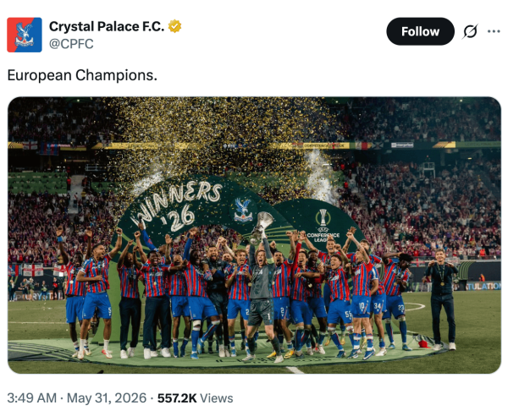
Task: View the 557.2K Views analytics
Action: click(x=196, y=398)
